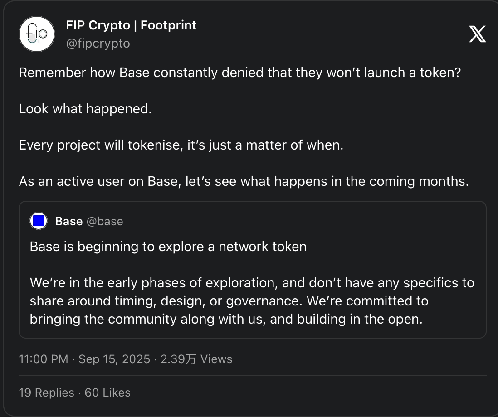This screenshot has width=498, height=417.
Task: Click the X logo icon
Action: (x=477, y=34)
